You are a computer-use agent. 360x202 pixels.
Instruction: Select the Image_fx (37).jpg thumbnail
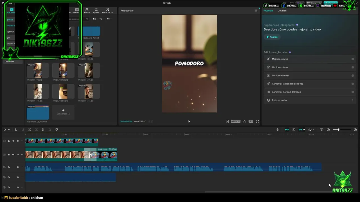63,91
